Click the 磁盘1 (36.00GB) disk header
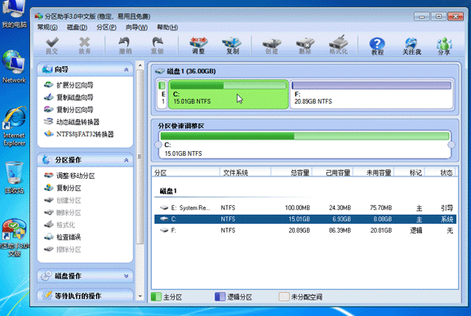Screen dimensions: 471x316 click(185, 72)
